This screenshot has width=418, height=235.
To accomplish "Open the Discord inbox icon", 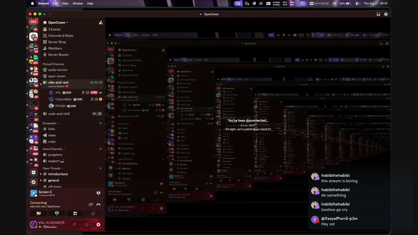I will click(378, 14).
